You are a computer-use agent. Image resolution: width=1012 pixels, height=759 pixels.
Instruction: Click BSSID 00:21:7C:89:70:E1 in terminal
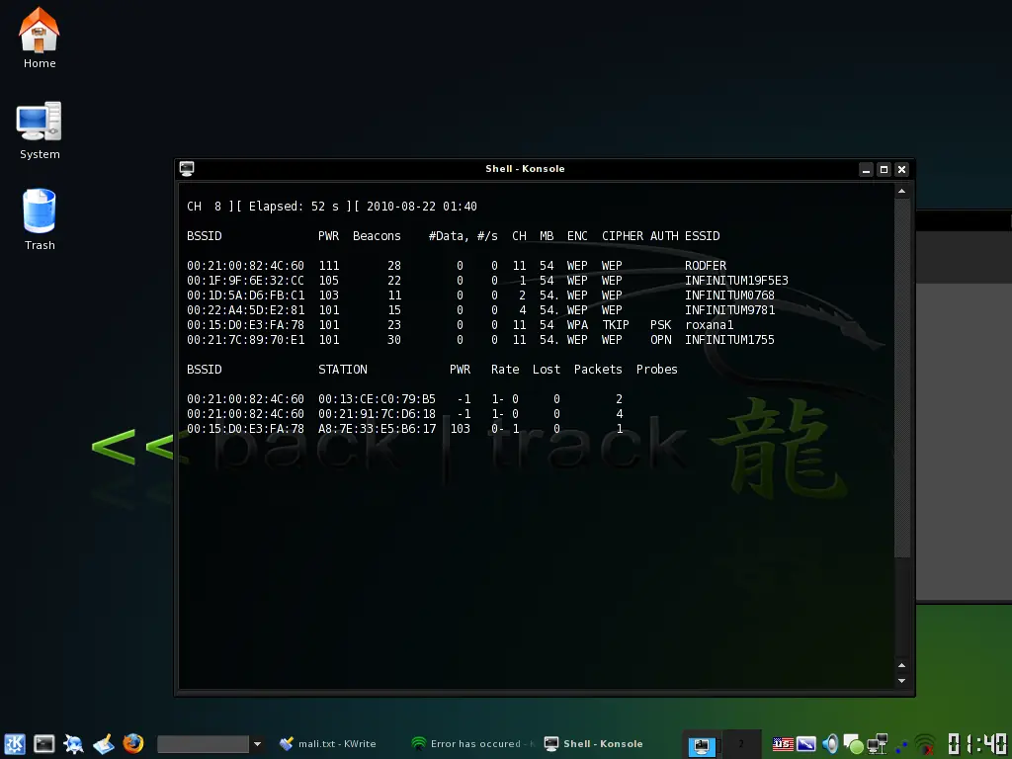(245, 340)
